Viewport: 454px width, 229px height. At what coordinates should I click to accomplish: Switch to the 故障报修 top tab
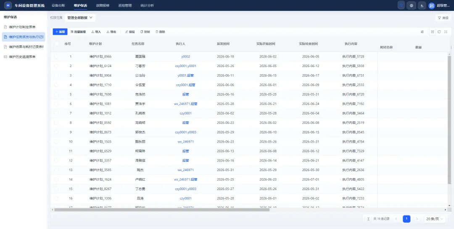pos(103,5)
